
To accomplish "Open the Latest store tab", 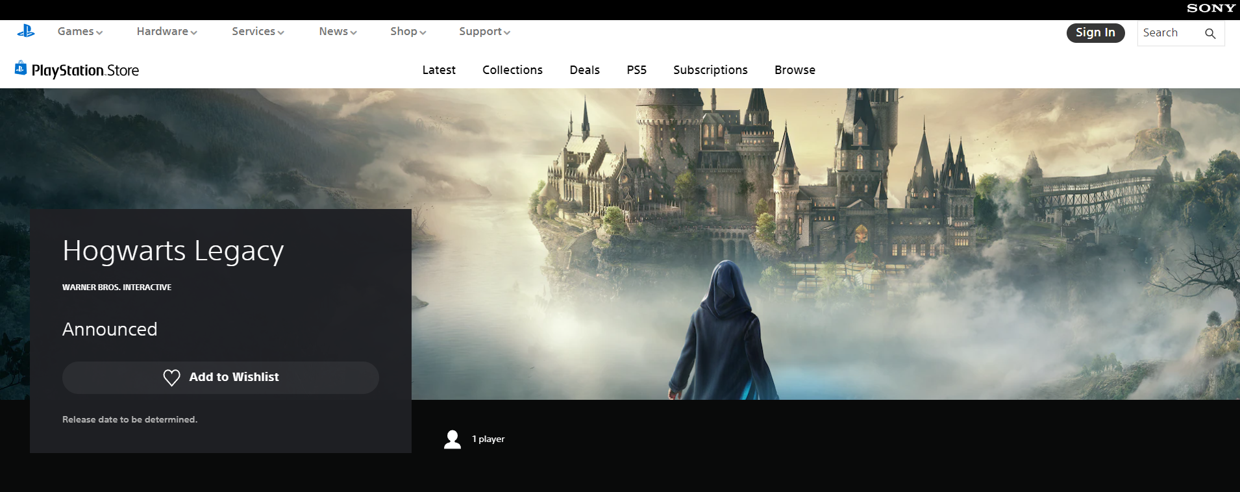I will pyautogui.click(x=439, y=70).
